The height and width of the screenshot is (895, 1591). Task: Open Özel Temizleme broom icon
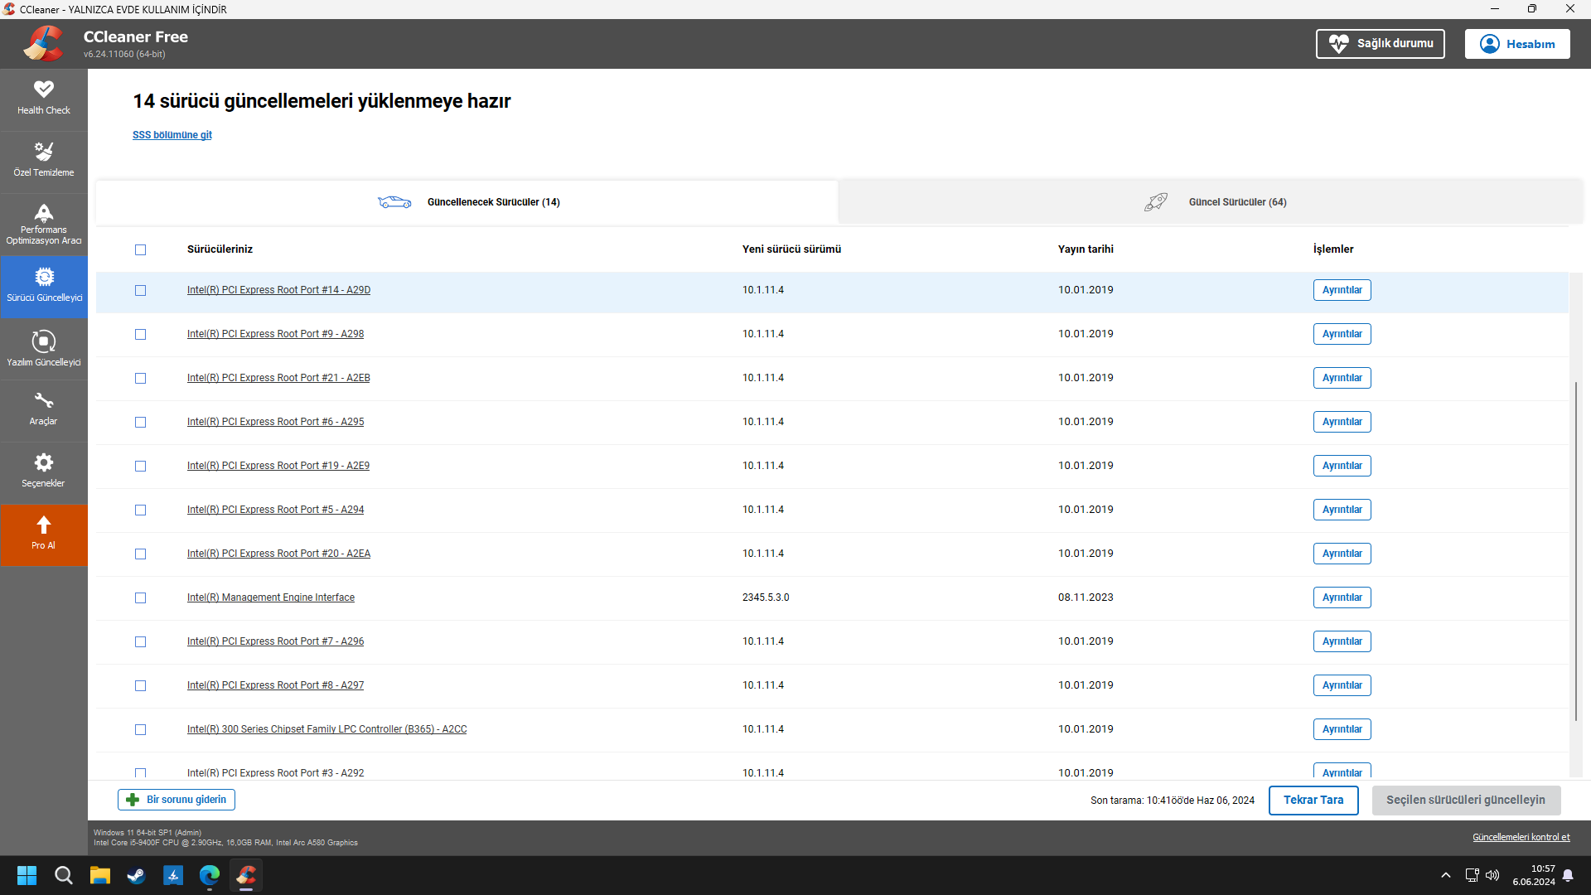point(44,152)
